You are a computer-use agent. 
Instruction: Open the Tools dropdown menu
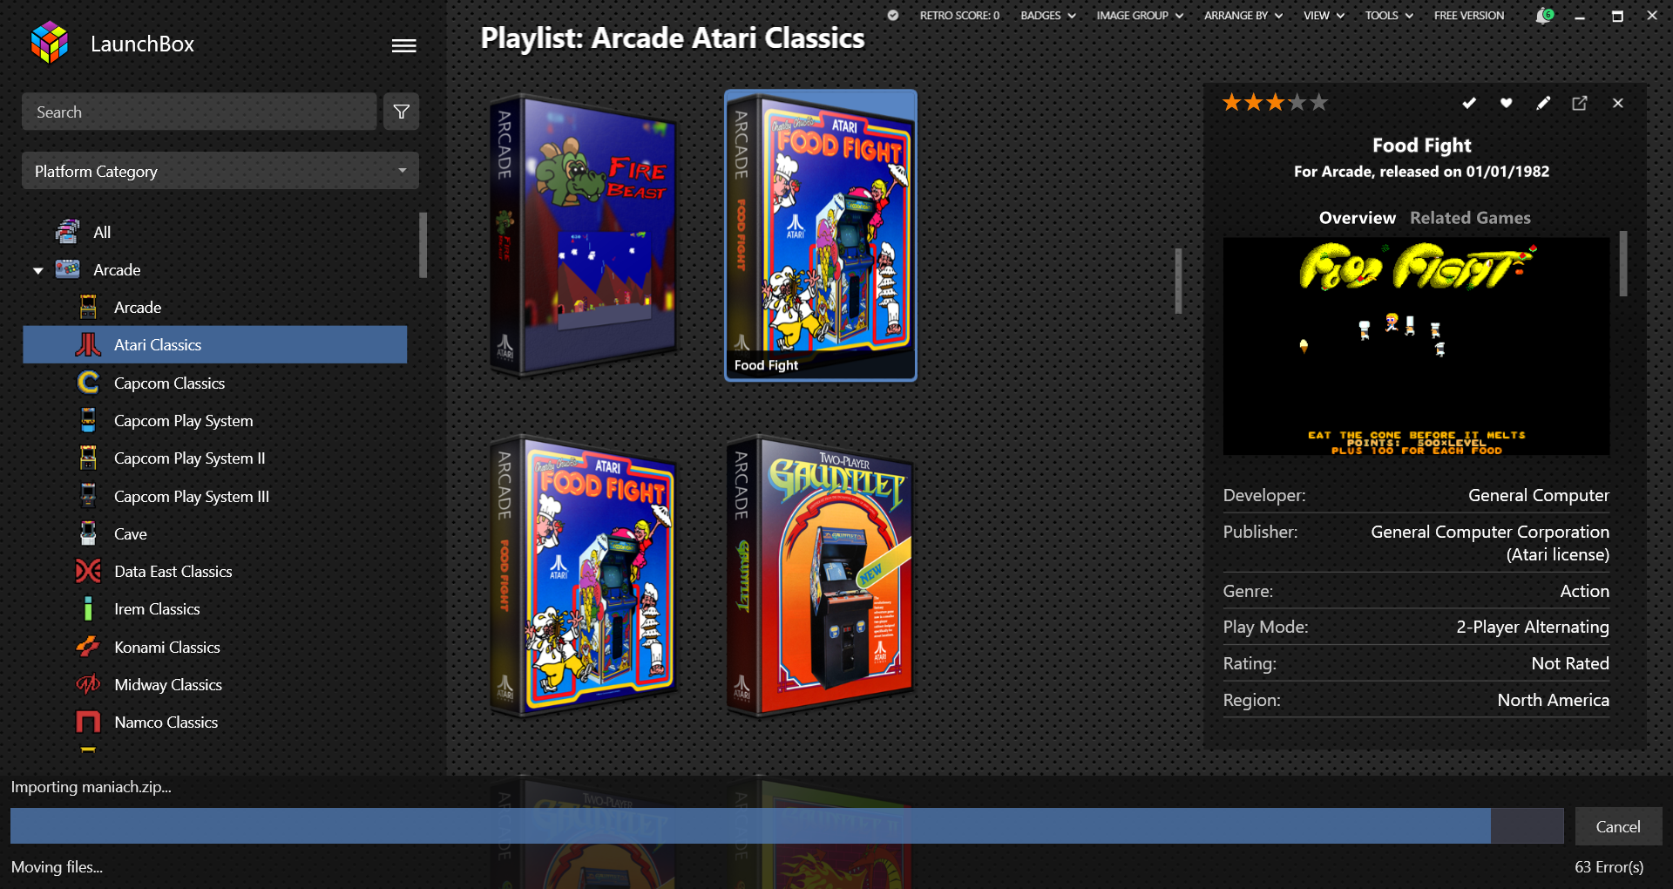point(1389,15)
